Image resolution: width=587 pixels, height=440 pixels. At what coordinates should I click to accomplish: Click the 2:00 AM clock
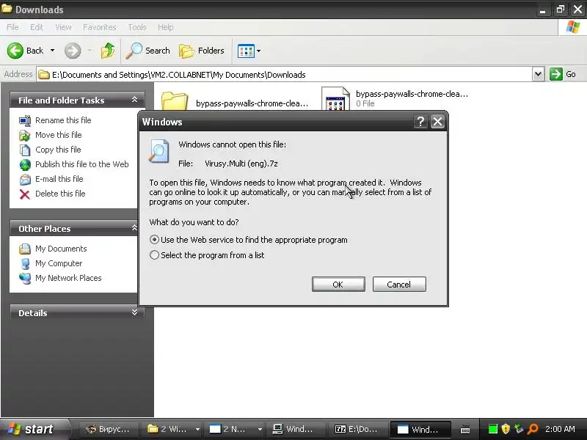coord(560,429)
